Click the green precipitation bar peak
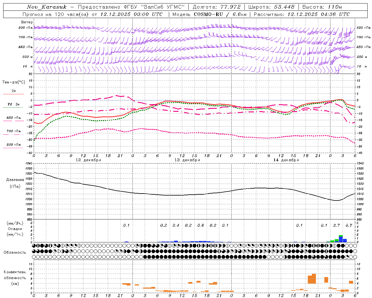Image resolution: width=372 pixels, height=298 pixels. [341, 236]
